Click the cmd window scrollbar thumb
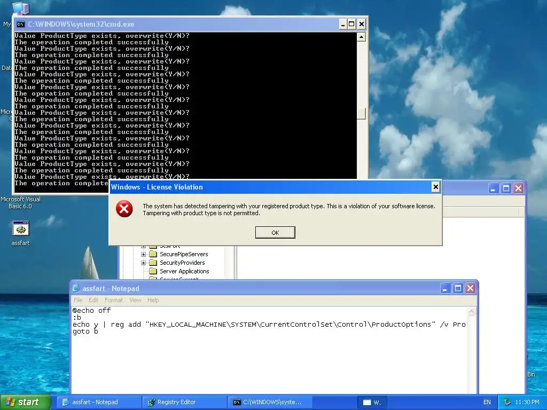Image resolution: width=547 pixels, height=410 pixels. pyautogui.click(x=362, y=113)
